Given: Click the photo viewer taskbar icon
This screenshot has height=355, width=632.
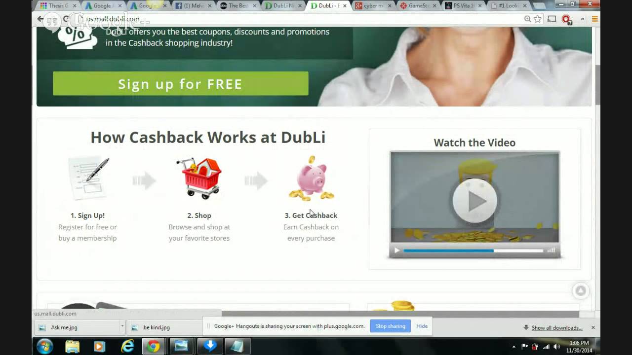Looking at the screenshot, I should click(181, 346).
